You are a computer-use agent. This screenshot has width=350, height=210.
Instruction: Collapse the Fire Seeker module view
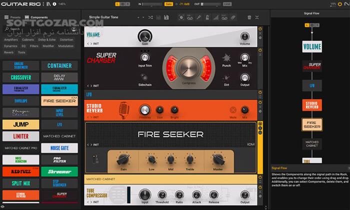[x=260, y=128]
